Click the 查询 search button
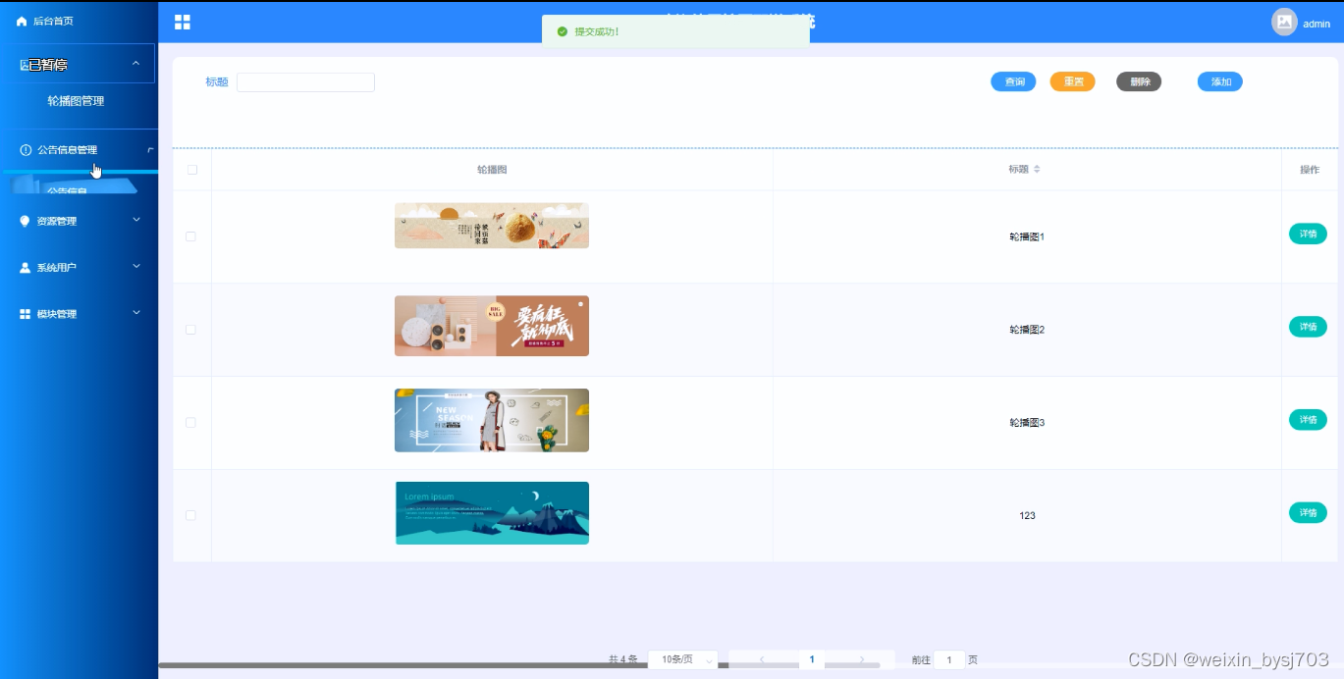This screenshot has width=1344, height=679. pos(1013,81)
